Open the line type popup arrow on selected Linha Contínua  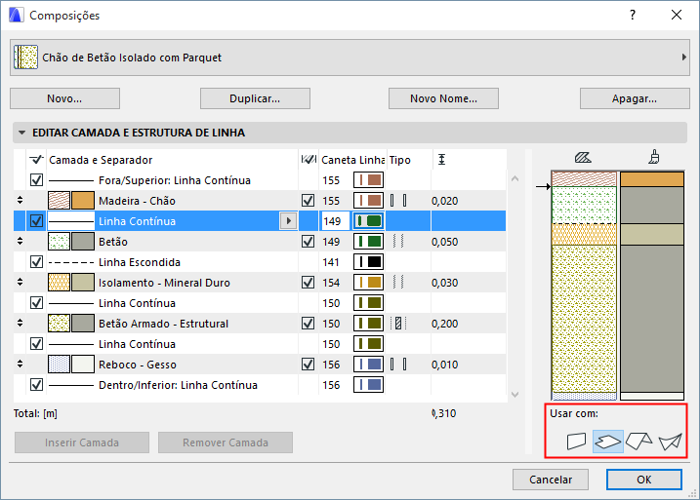[x=288, y=221]
